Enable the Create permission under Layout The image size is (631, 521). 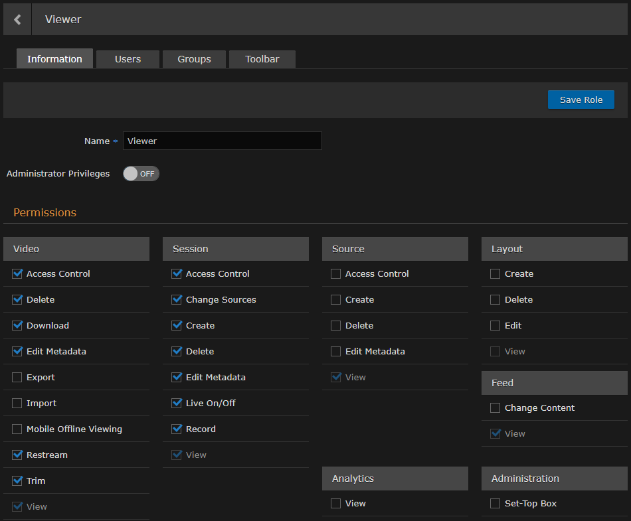[495, 273]
